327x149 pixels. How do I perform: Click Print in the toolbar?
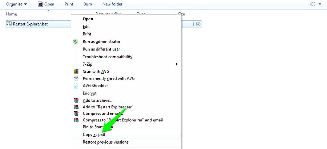click(69, 4)
